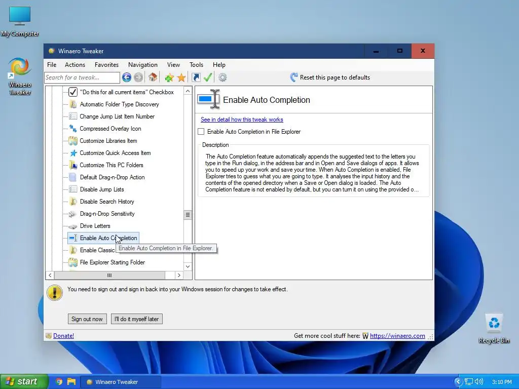Click the tree scroll up arrow
The height and width of the screenshot is (389, 519).
(x=188, y=91)
